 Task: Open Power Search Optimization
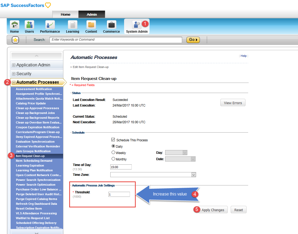coord(36,185)
